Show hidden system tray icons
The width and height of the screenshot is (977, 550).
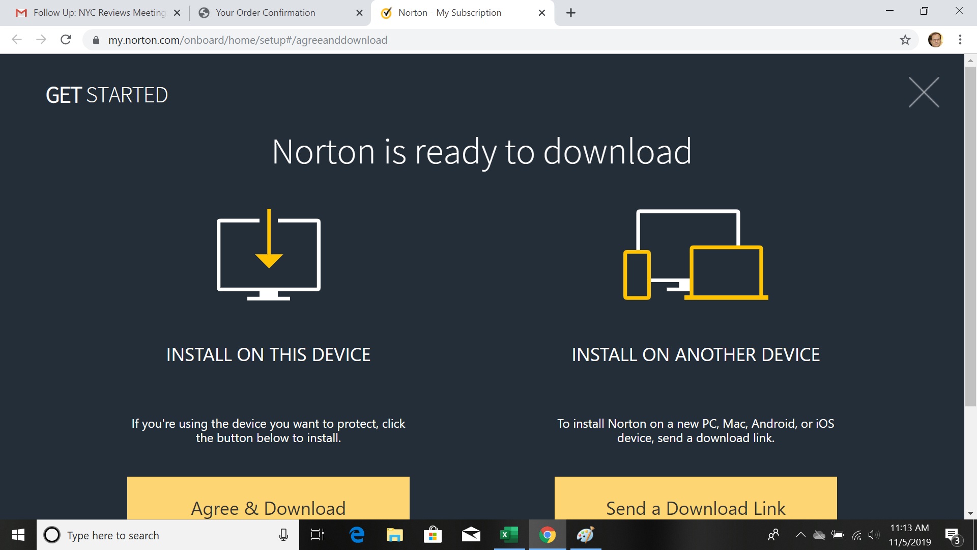click(800, 535)
